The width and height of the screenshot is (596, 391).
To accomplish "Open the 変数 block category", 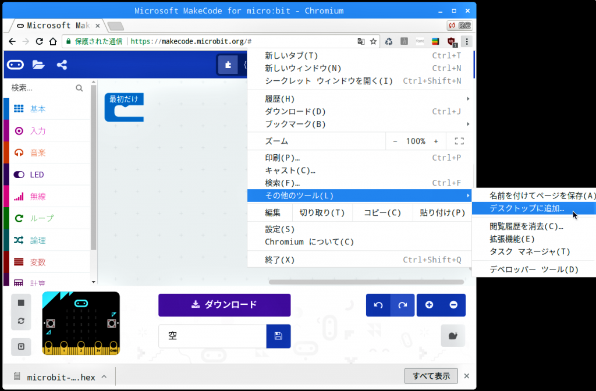I will [47, 262].
